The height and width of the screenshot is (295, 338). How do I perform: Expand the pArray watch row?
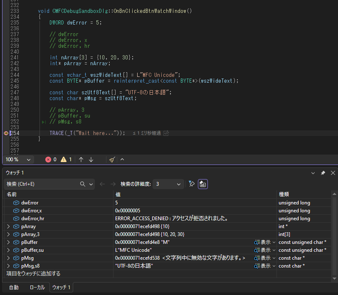click(x=8, y=226)
